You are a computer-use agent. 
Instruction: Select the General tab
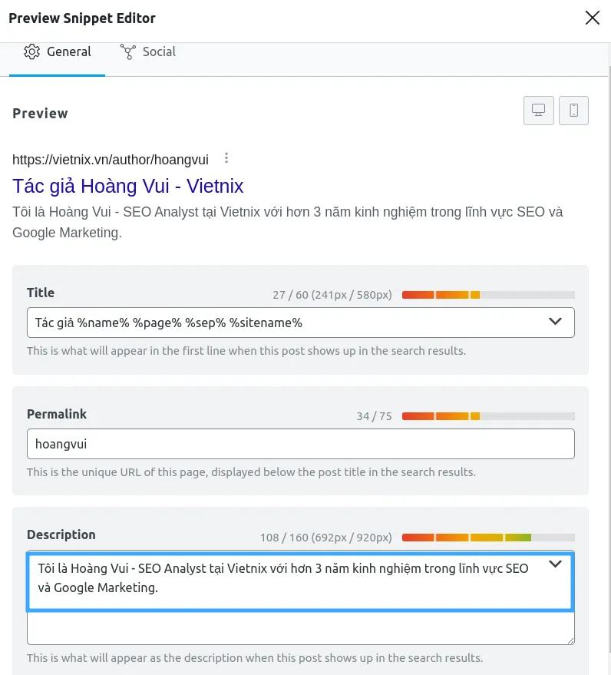58,51
